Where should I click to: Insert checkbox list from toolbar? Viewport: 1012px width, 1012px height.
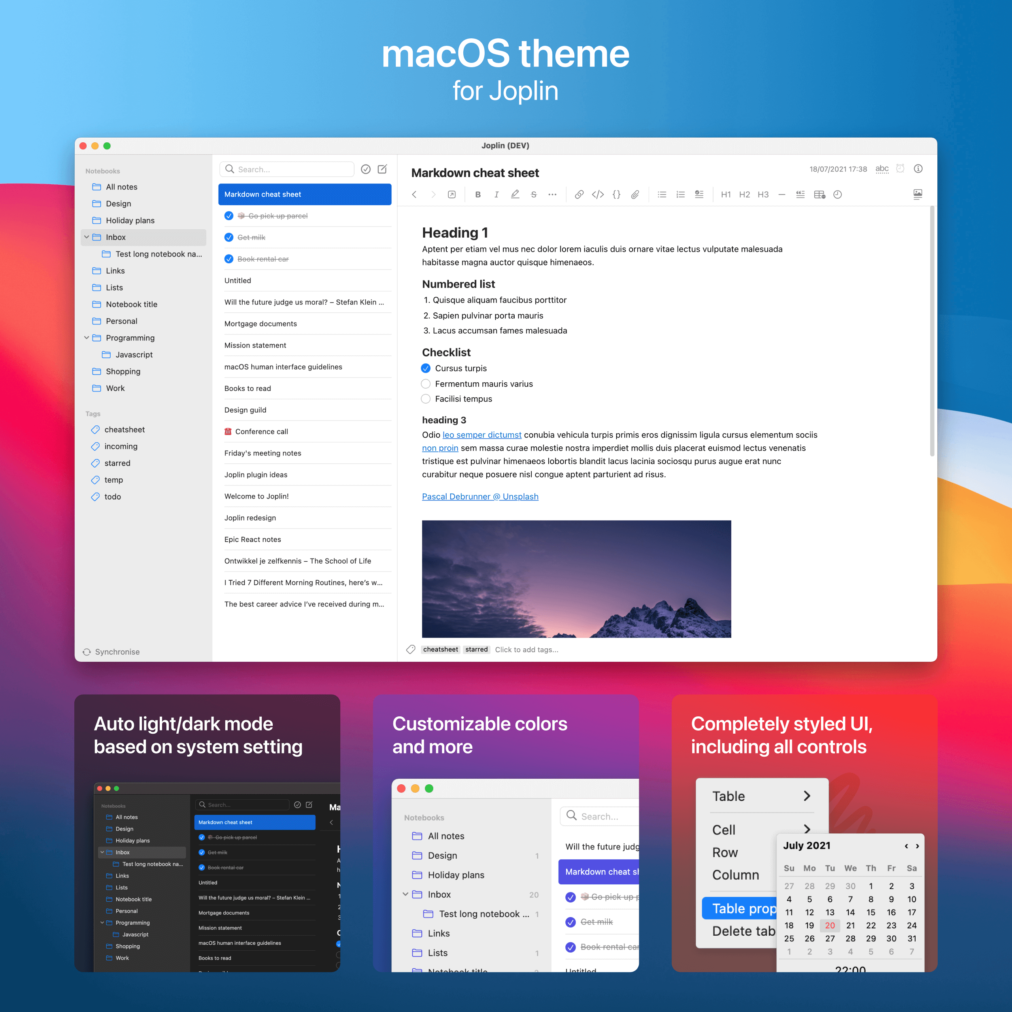[699, 194]
